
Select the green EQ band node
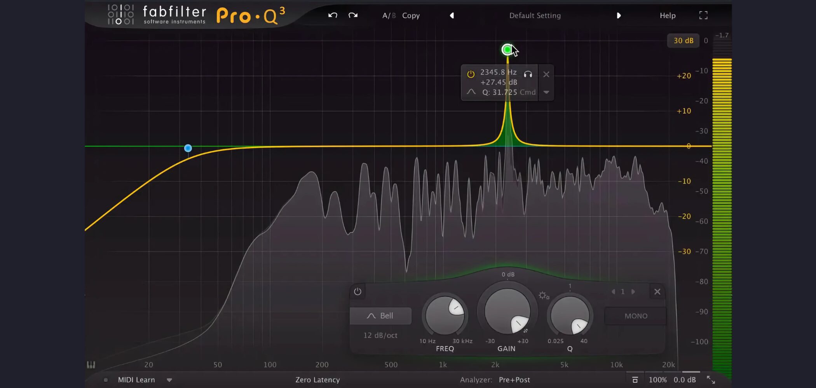(x=507, y=50)
